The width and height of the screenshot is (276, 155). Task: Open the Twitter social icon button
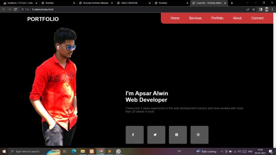156,135
